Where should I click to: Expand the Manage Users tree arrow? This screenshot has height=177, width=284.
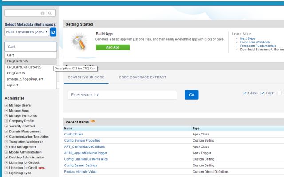6,105
